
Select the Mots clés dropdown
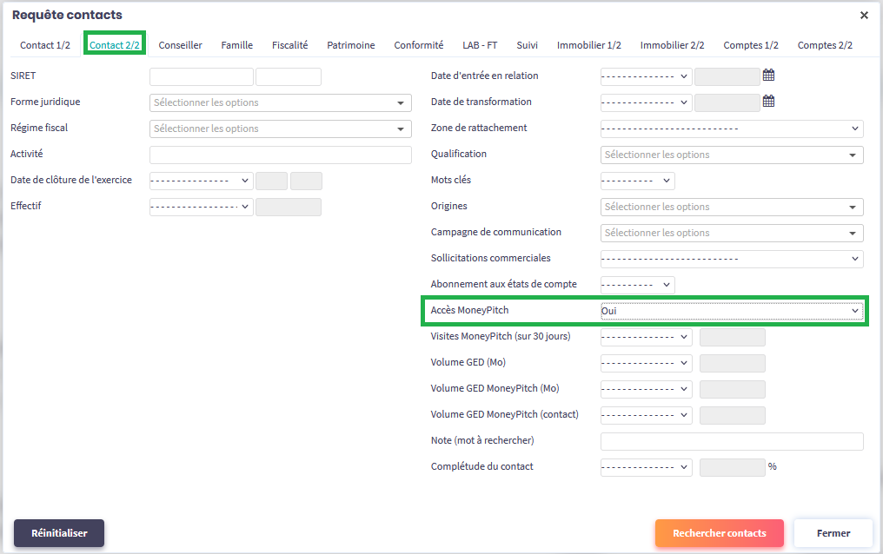click(637, 181)
